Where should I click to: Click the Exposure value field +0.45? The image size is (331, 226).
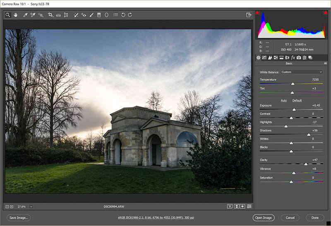[x=316, y=106]
